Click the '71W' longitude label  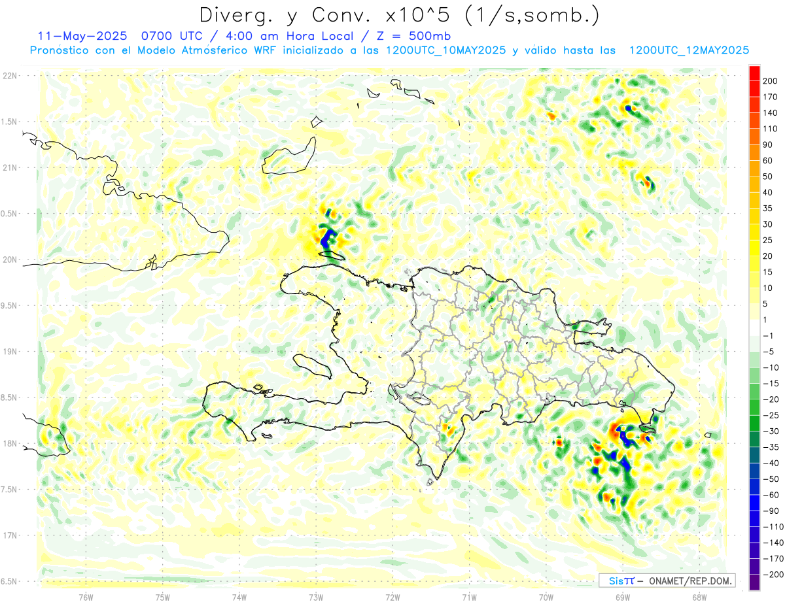[469, 597]
